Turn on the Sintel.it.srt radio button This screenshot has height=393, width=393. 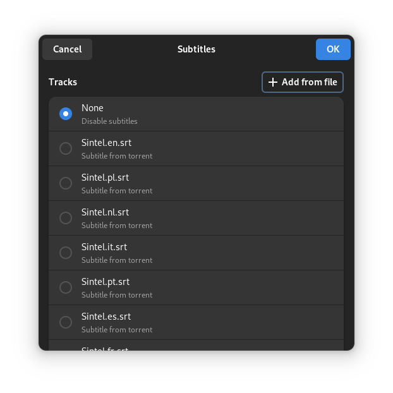pyautogui.click(x=66, y=253)
